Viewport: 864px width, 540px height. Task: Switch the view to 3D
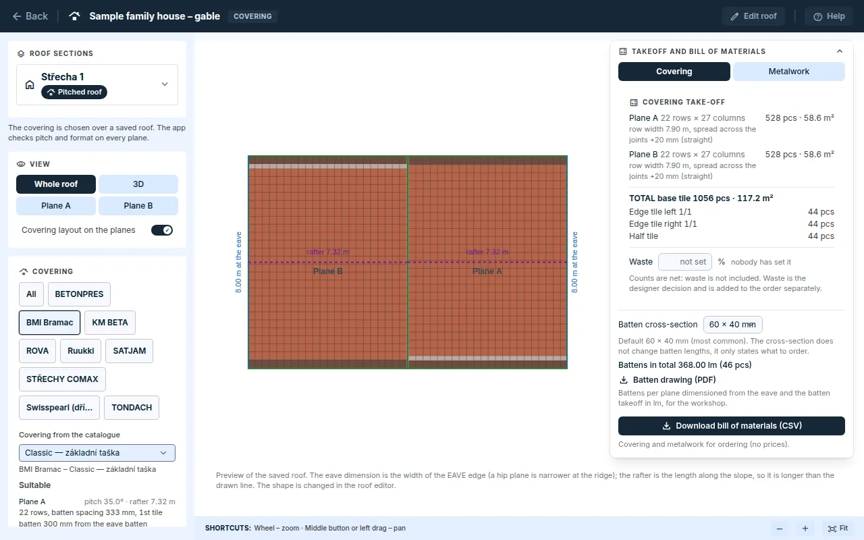point(138,184)
